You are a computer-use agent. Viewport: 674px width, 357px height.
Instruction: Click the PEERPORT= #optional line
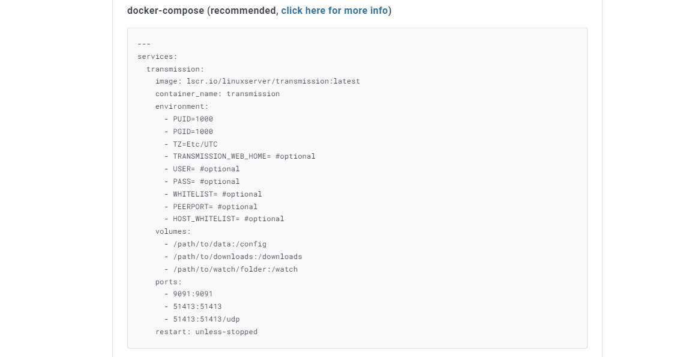coord(215,207)
